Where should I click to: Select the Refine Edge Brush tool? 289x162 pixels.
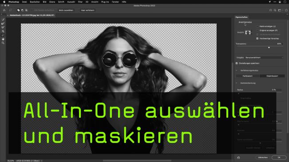tap(3, 23)
